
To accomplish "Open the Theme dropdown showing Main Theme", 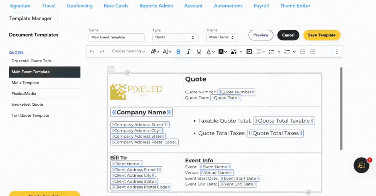I will click(222, 37).
